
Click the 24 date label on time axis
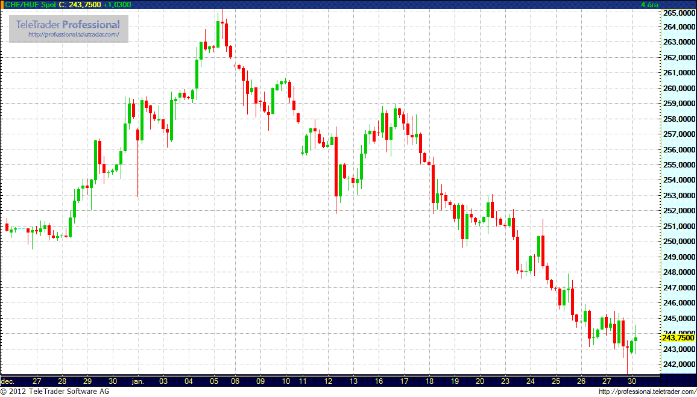(x=531, y=381)
